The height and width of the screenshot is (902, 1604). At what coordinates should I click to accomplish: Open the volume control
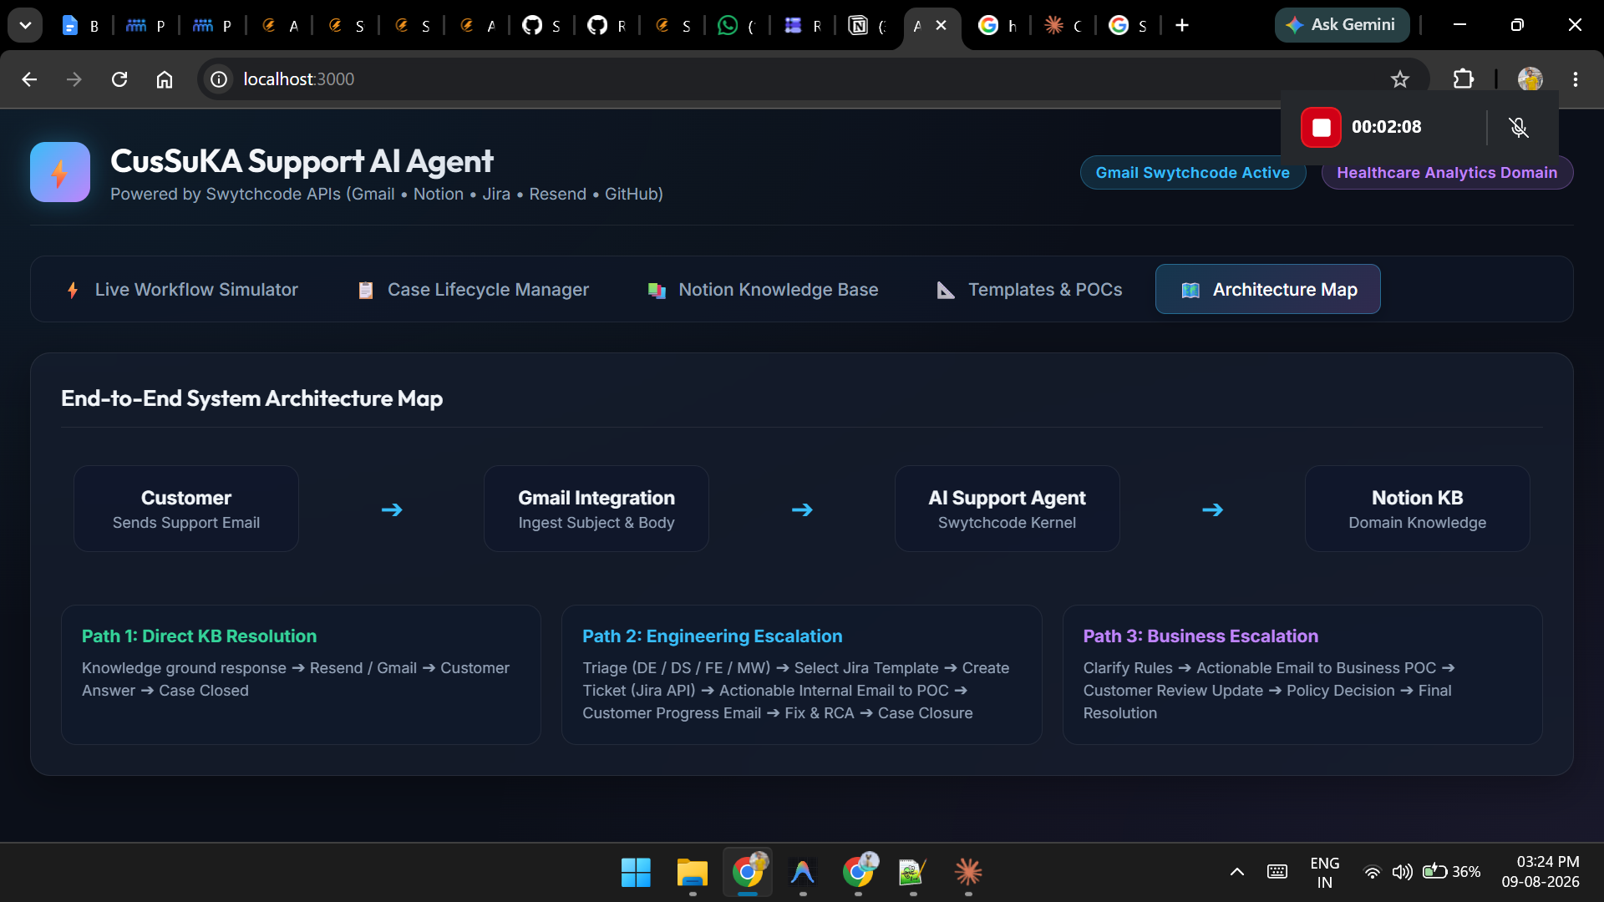tap(1402, 872)
